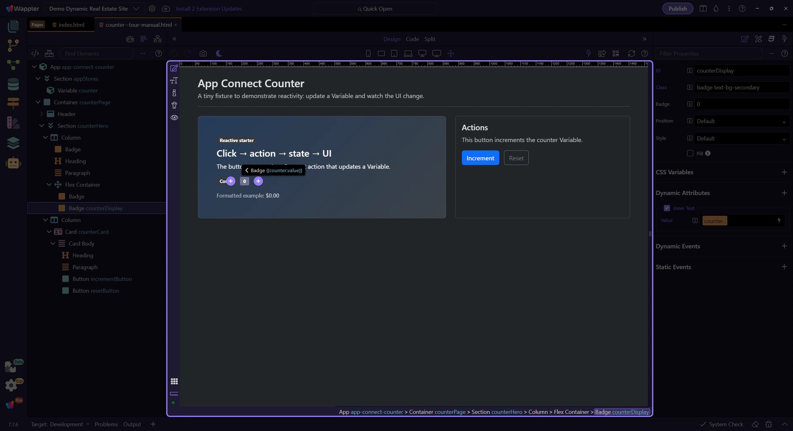Click the Publish button
This screenshot has height=431, width=793.
pyautogui.click(x=677, y=9)
